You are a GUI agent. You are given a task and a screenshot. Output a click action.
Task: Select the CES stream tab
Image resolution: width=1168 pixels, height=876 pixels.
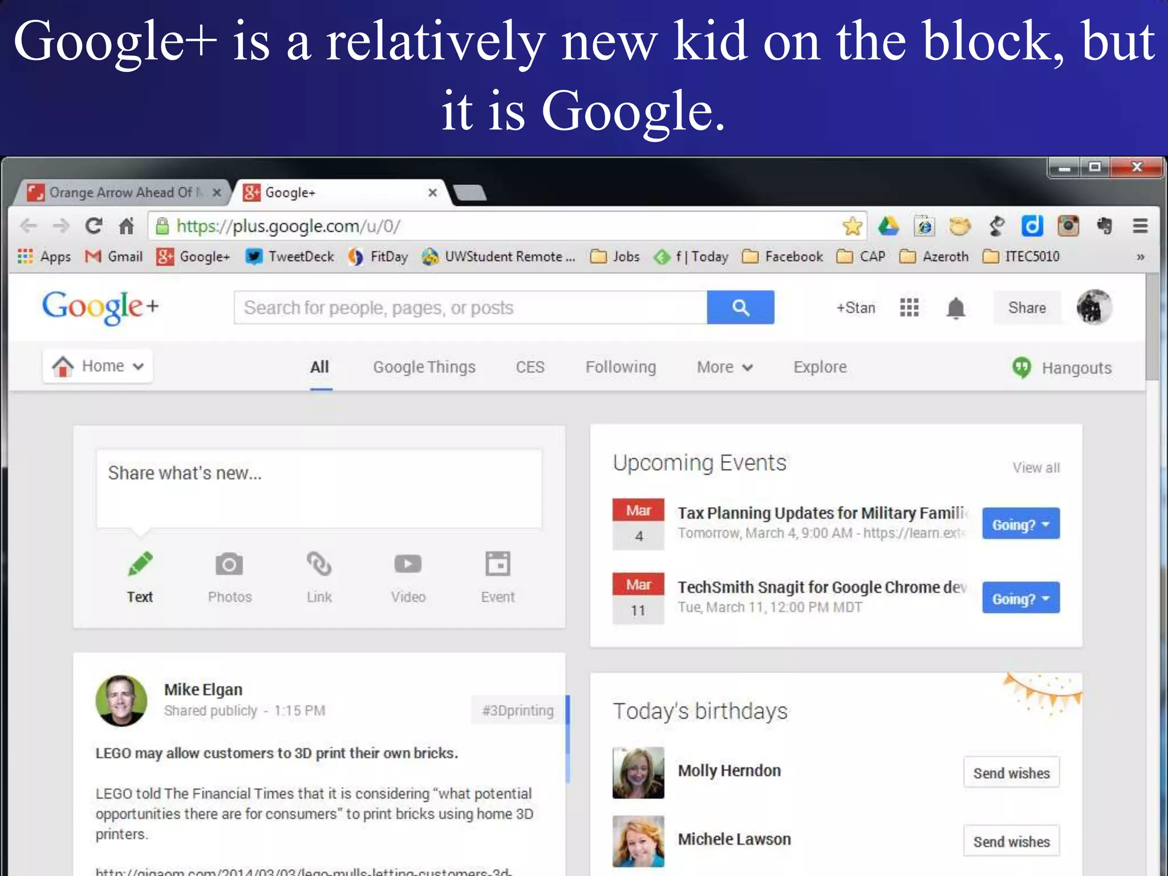[x=530, y=367]
